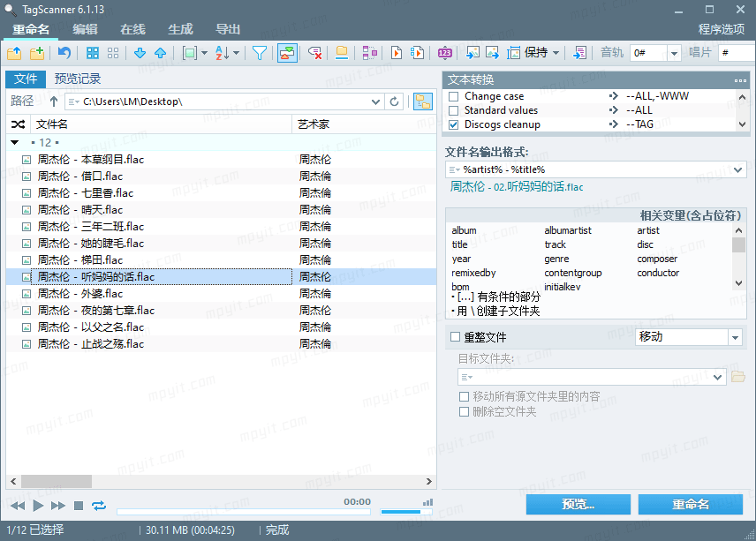Click the shuffle icon in the list header
Viewport: 756px width, 541px height.
[19, 124]
